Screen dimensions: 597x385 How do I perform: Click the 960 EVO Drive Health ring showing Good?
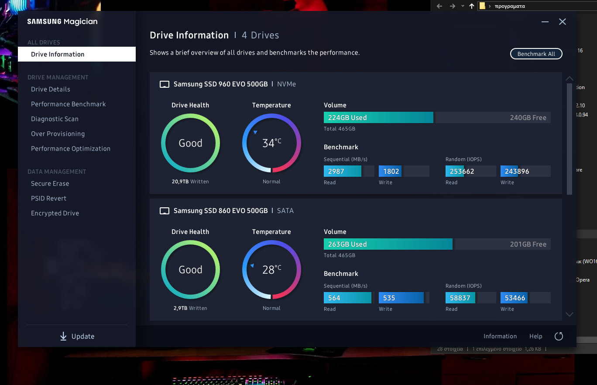coord(190,143)
